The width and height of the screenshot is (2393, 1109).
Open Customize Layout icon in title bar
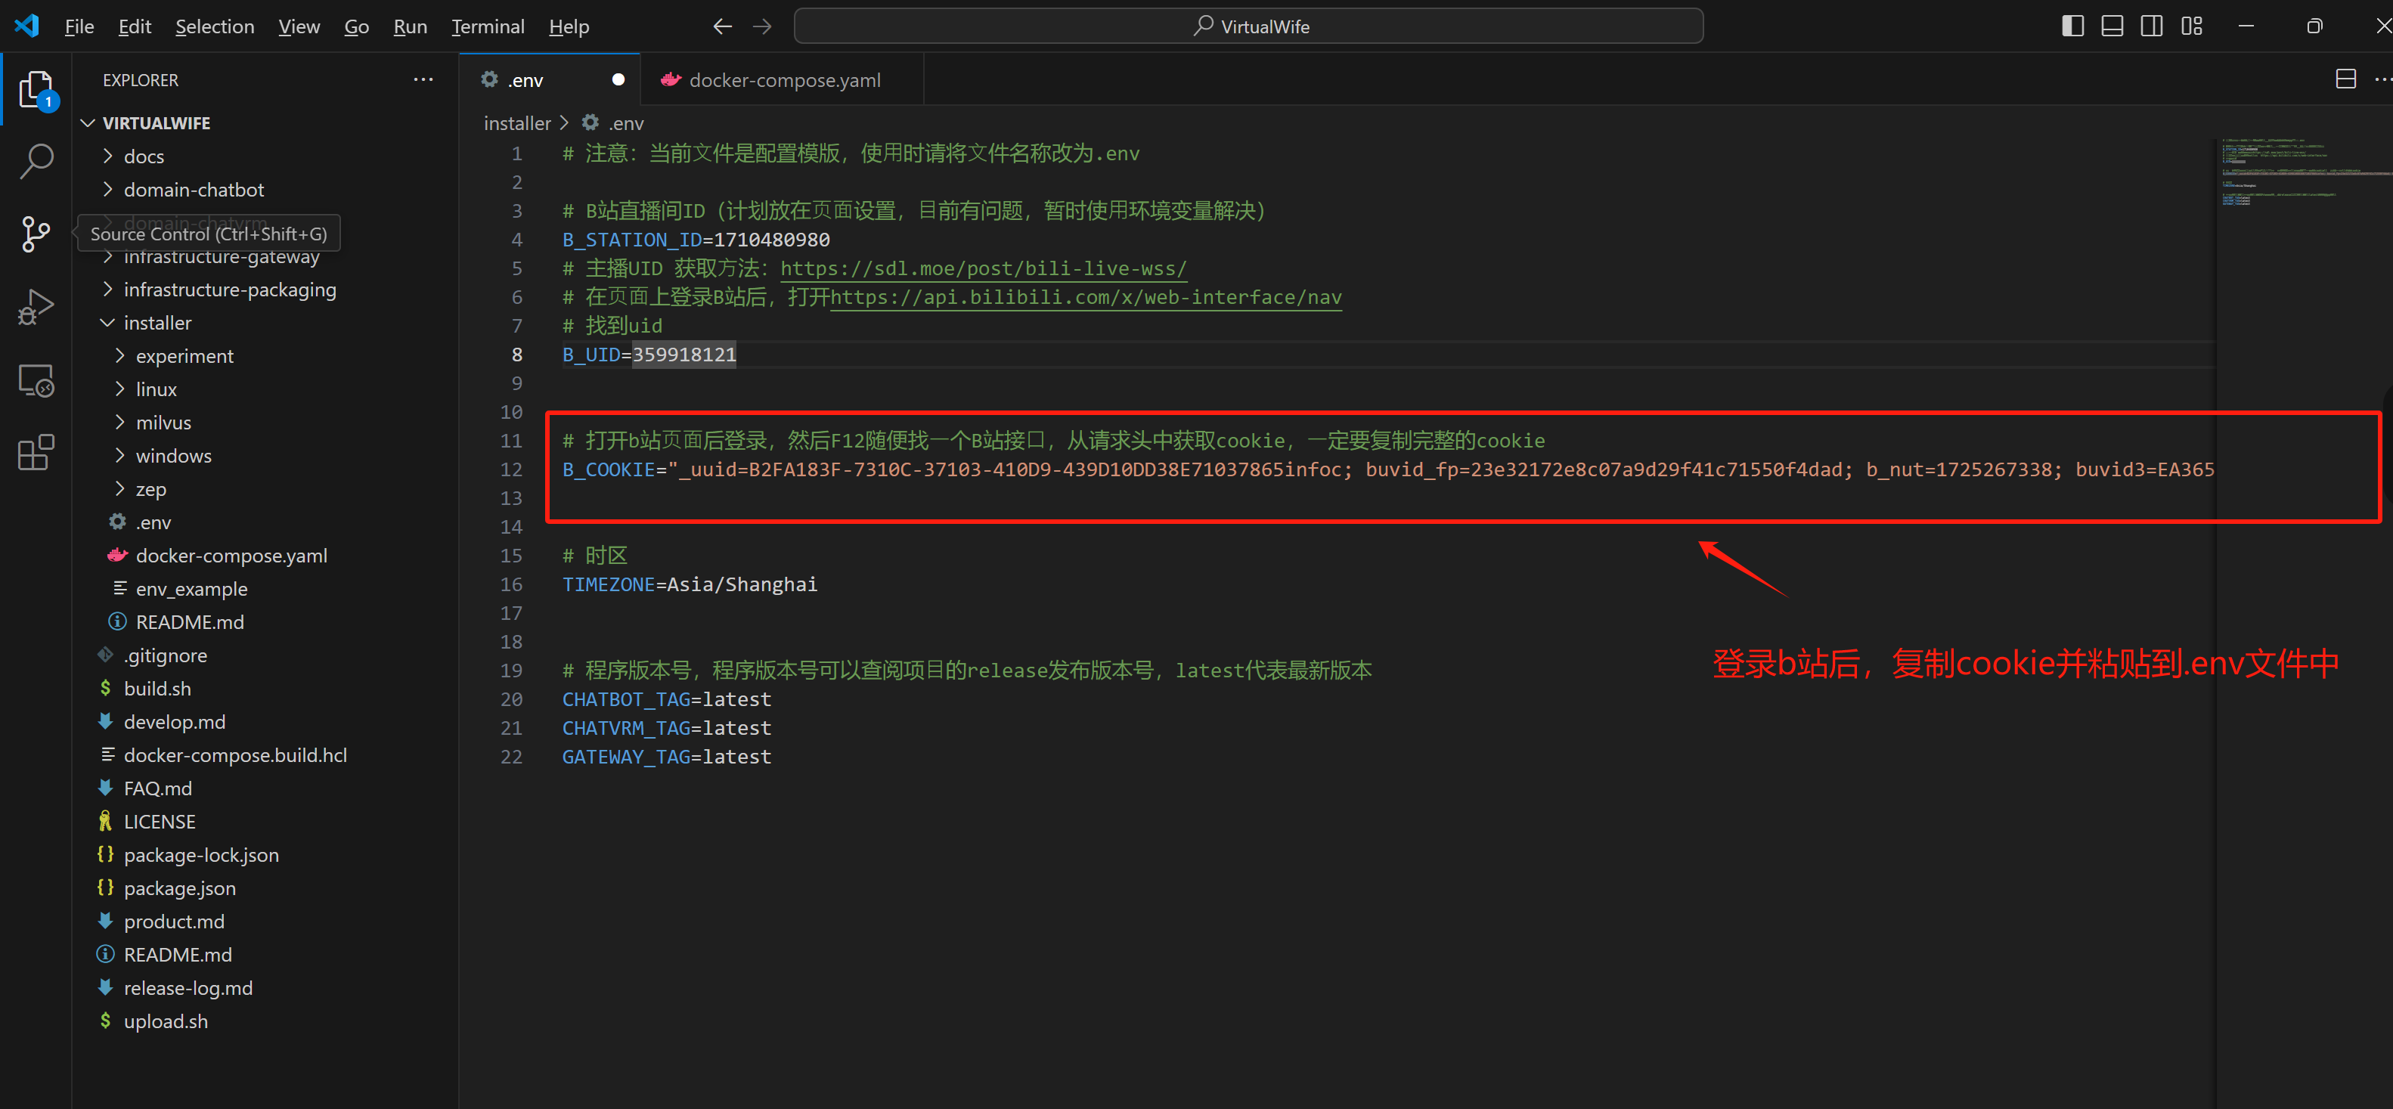coord(2191,26)
